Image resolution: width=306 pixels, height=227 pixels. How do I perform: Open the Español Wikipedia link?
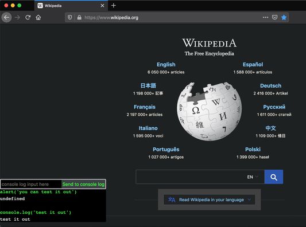tap(253, 65)
